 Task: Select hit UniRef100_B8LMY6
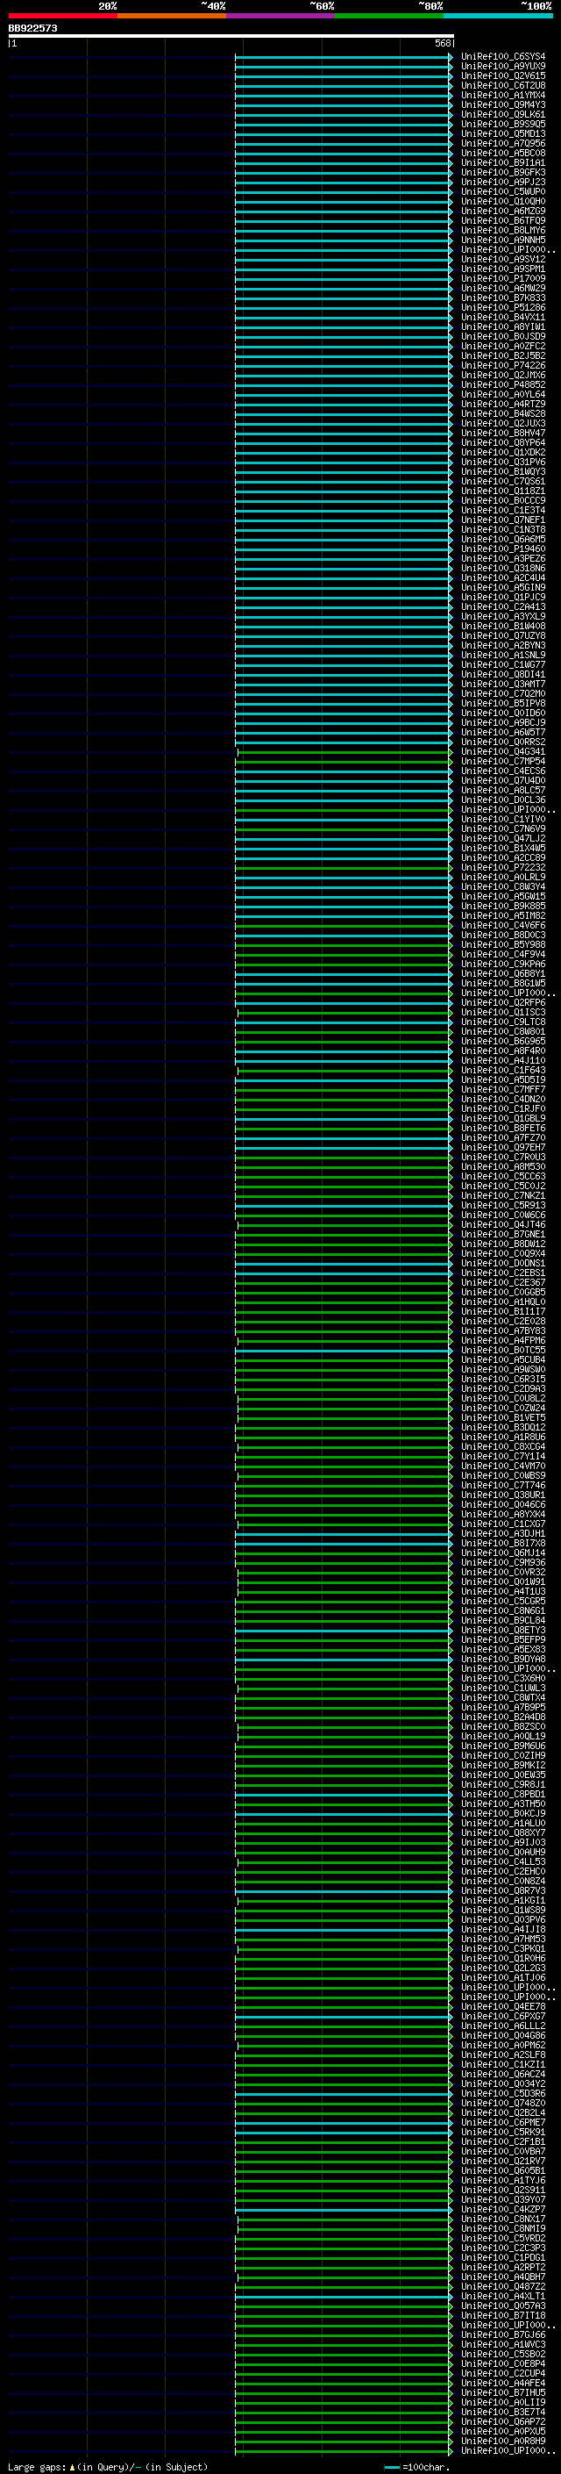coord(503,230)
